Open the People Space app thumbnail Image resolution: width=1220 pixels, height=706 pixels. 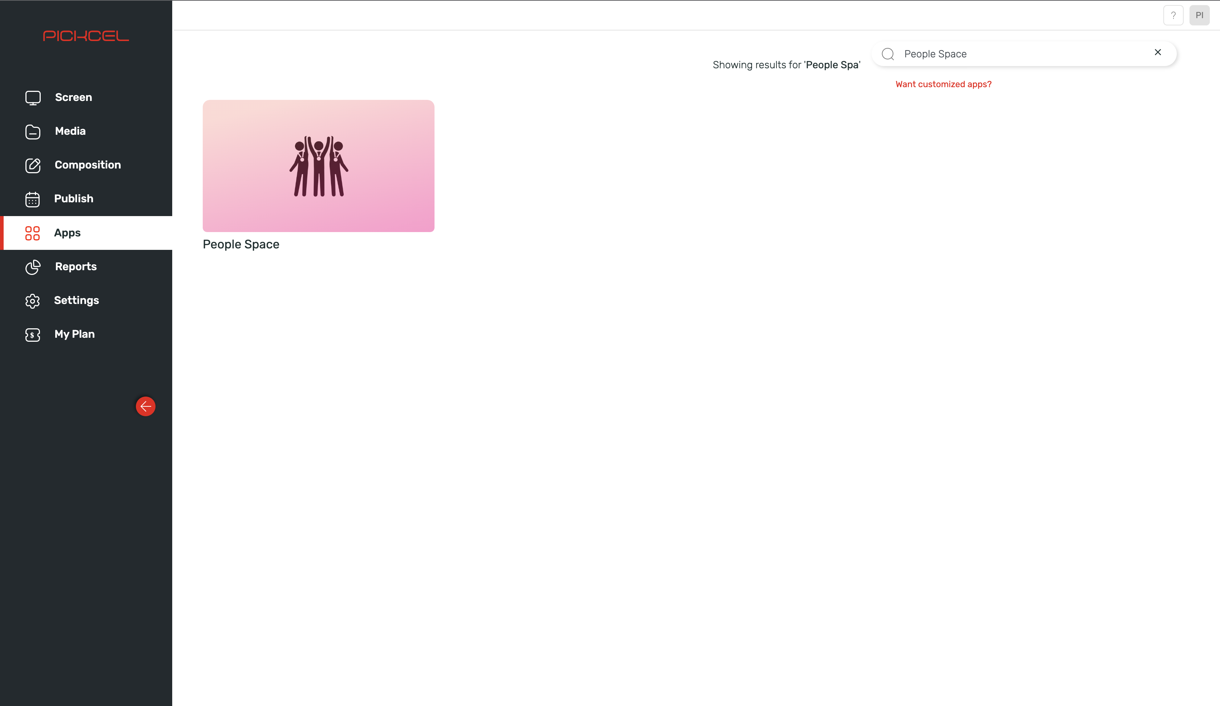(x=319, y=166)
